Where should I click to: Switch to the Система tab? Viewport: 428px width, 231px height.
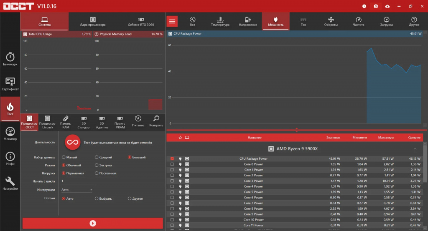click(44, 21)
